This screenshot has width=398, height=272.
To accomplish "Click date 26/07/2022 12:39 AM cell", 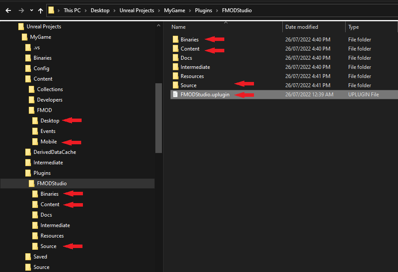I will (309, 95).
